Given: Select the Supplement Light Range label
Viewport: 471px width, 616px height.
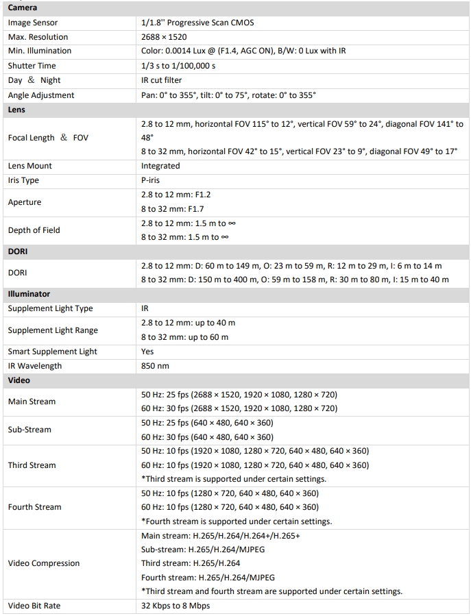Looking at the screenshot, I should 53,330.
